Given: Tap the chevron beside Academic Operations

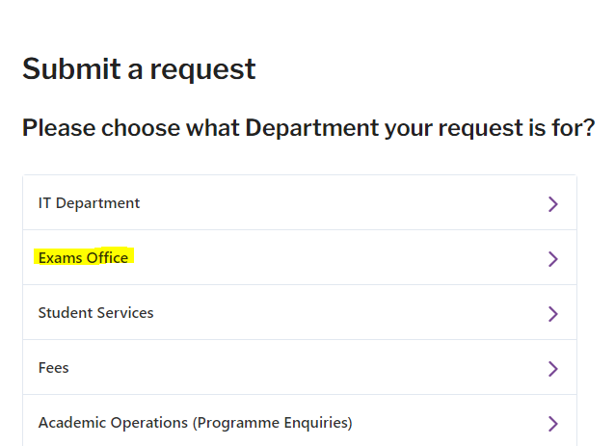Looking at the screenshot, I should (x=552, y=424).
